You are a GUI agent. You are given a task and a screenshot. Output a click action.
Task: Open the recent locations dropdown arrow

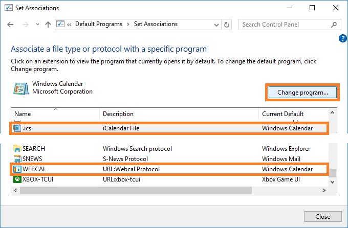[x=37, y=25]
